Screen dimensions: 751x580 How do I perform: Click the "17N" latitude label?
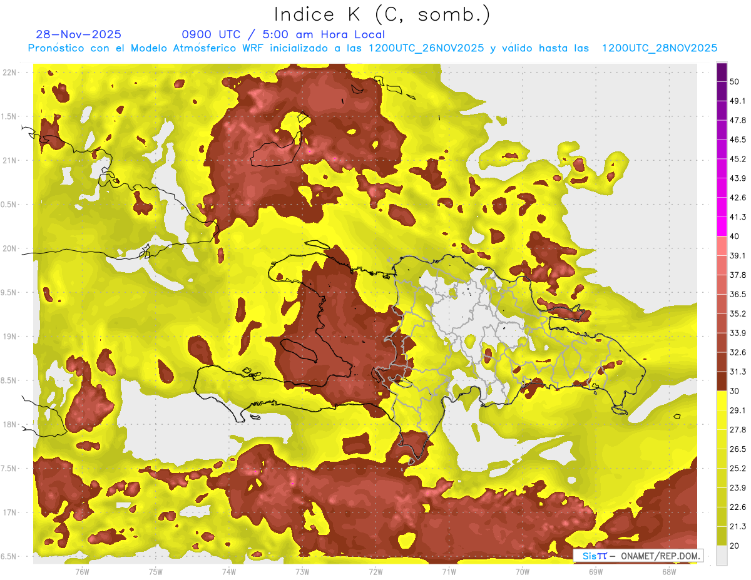[9, 512]
